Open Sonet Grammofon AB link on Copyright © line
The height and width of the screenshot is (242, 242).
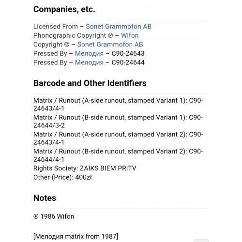tap(110, 45)
